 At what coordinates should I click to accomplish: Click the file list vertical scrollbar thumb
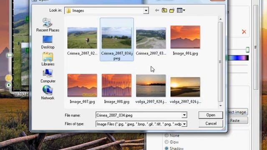tap(221, 62)
